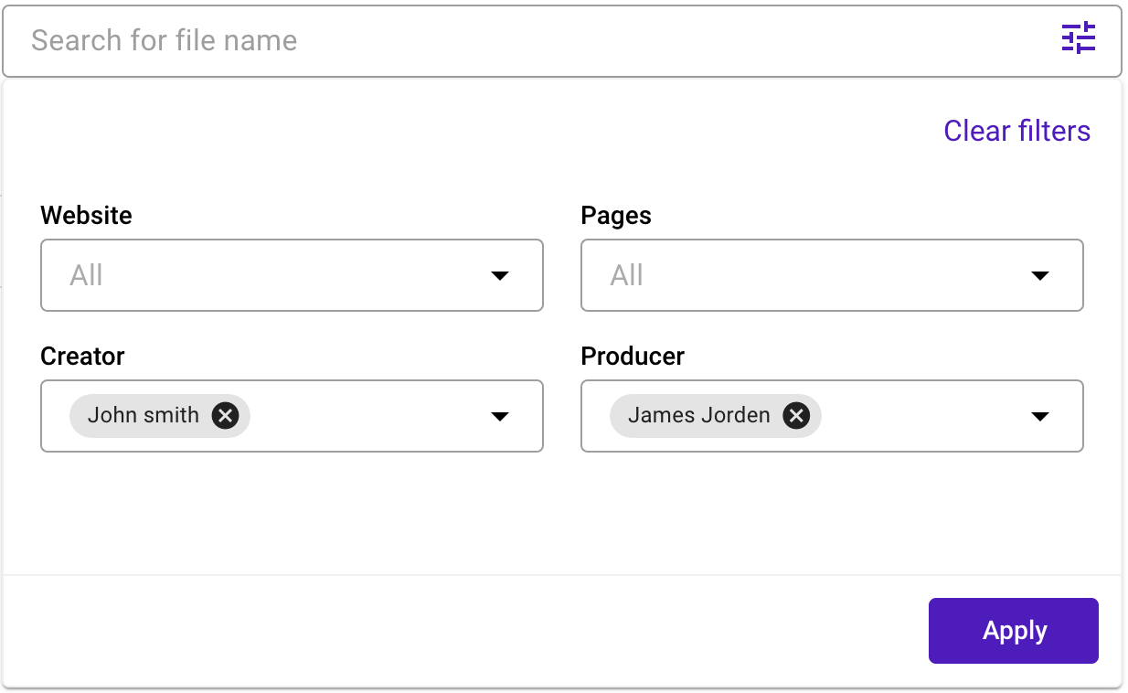1128x693 pixels.
Task: Click the Website field label
Action: point(87,216)
